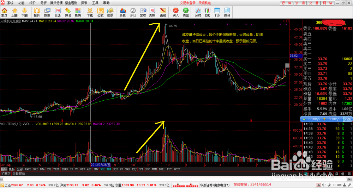Open the 资讯 news toolbar icon
Viewport: 353px width, 188px height.
point(227,12)
